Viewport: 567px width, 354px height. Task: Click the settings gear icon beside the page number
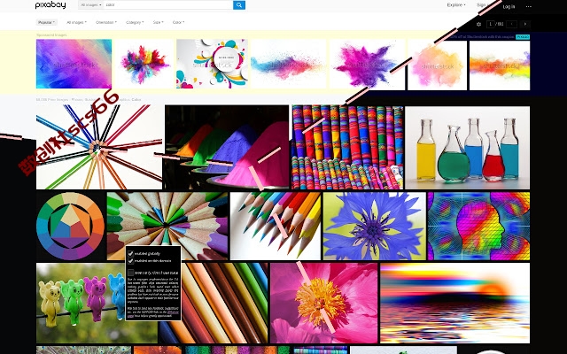point(478,24)
